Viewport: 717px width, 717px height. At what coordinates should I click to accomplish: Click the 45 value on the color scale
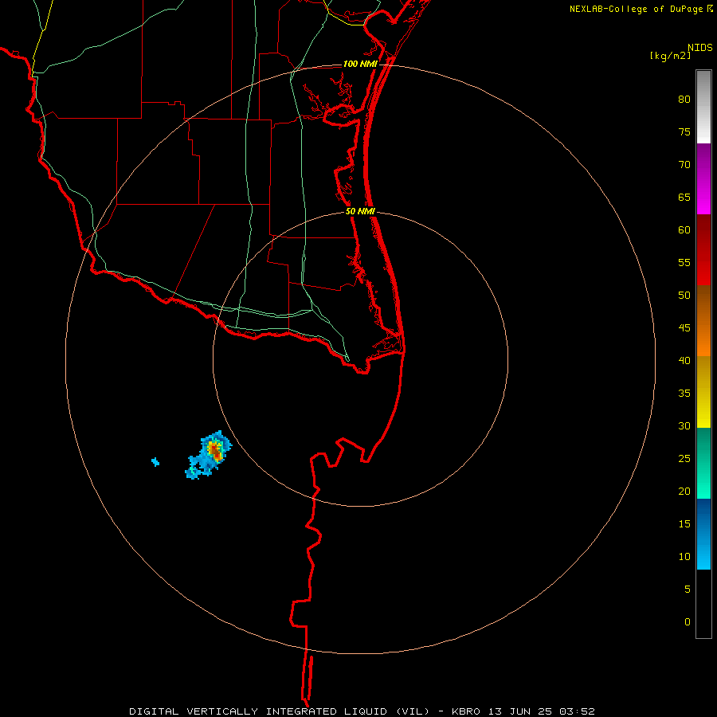pyautogui.click(x=684, y=328)
